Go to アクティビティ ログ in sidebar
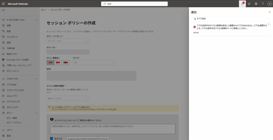This screenshot has height=140, width=273. (x=13, y=101)
